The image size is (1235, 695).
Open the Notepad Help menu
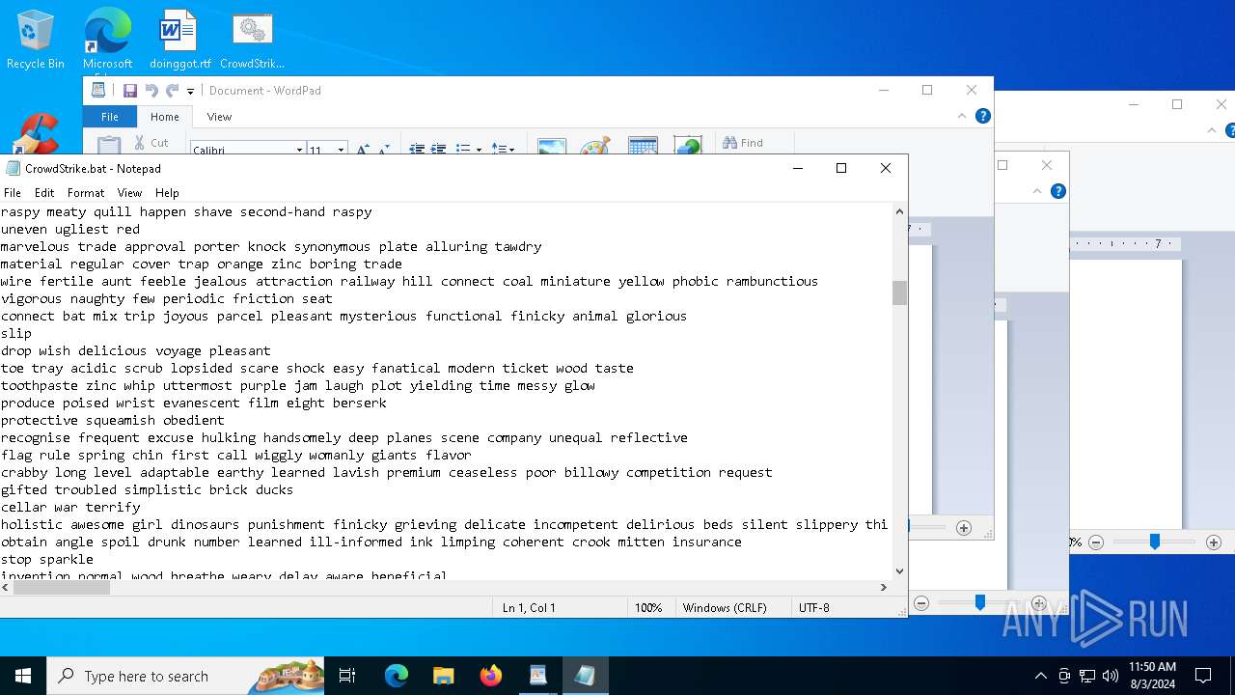pyautogui.click(x=168, y=193)
